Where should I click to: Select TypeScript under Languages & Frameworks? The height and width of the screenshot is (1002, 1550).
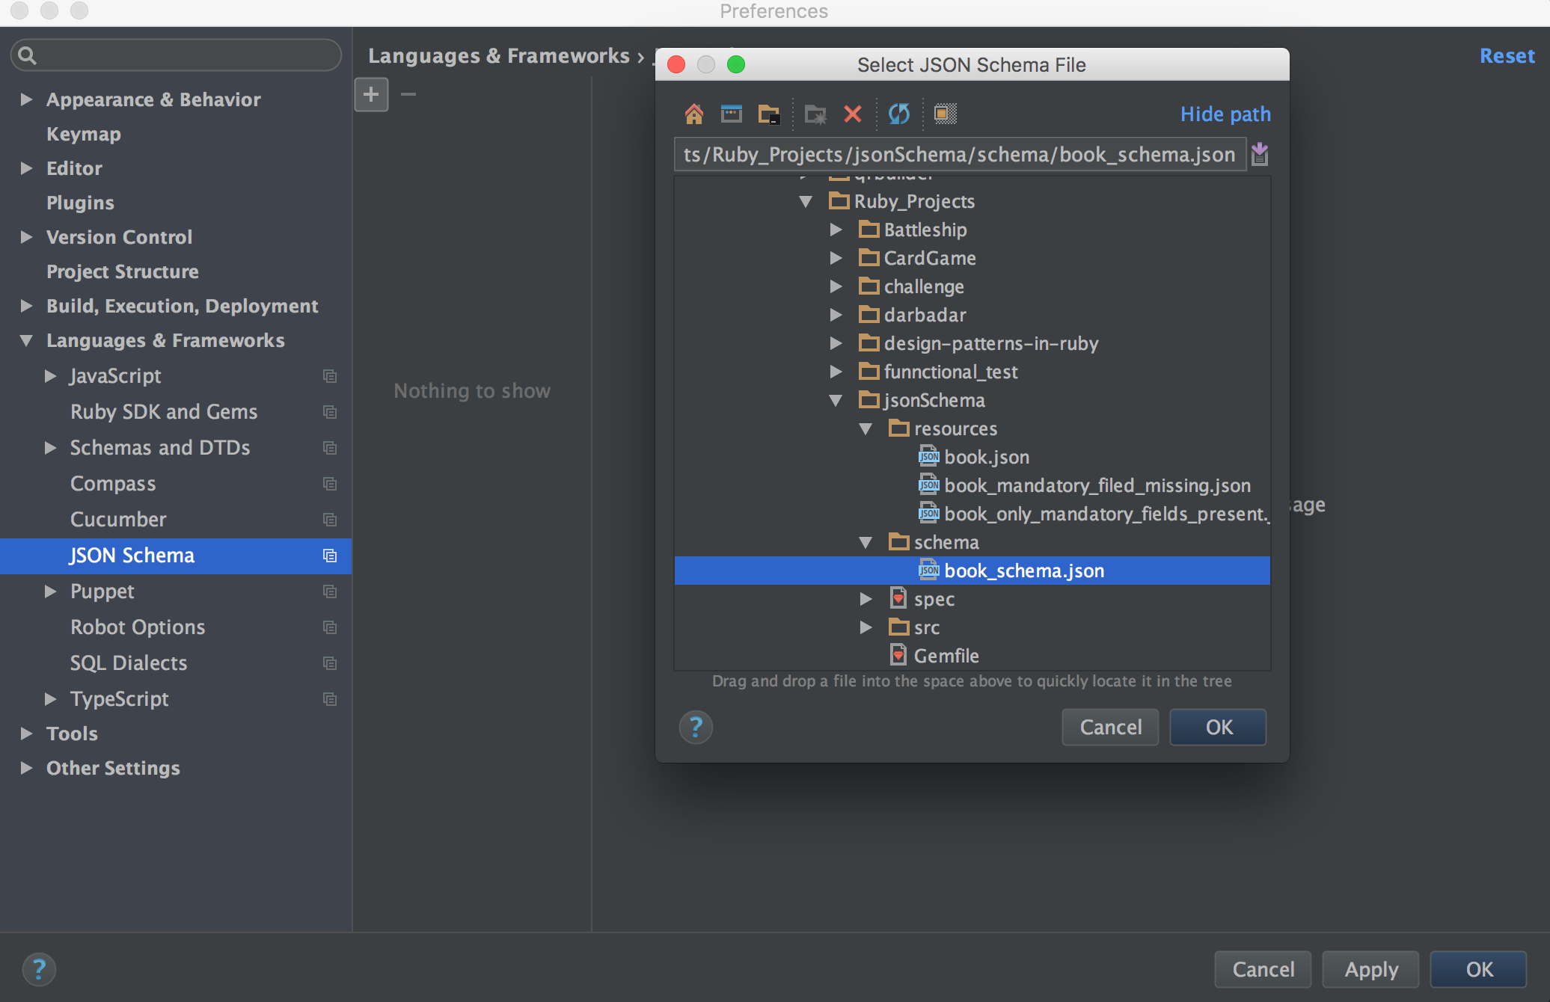[119, 698]
